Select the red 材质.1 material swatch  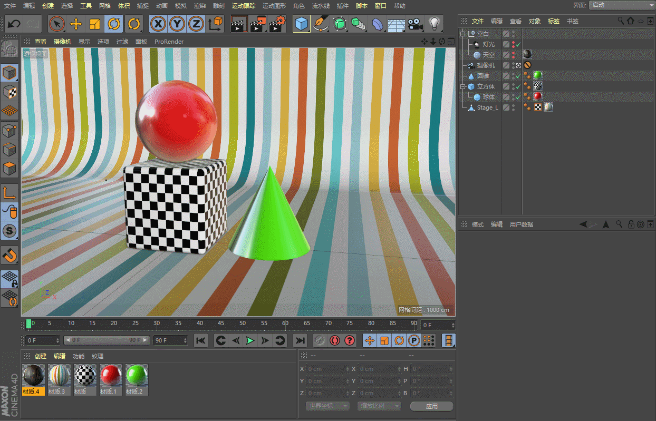tap(111, 376)
